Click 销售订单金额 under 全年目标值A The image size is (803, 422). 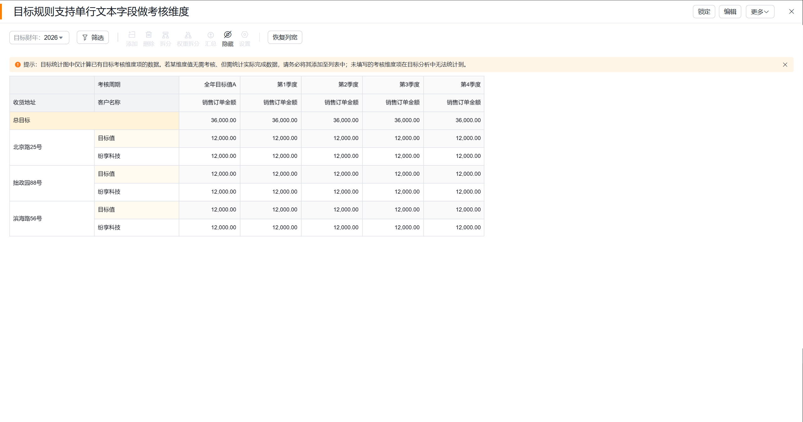click(209, 103)
